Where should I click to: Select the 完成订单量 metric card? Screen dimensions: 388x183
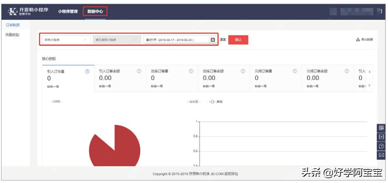276,79
